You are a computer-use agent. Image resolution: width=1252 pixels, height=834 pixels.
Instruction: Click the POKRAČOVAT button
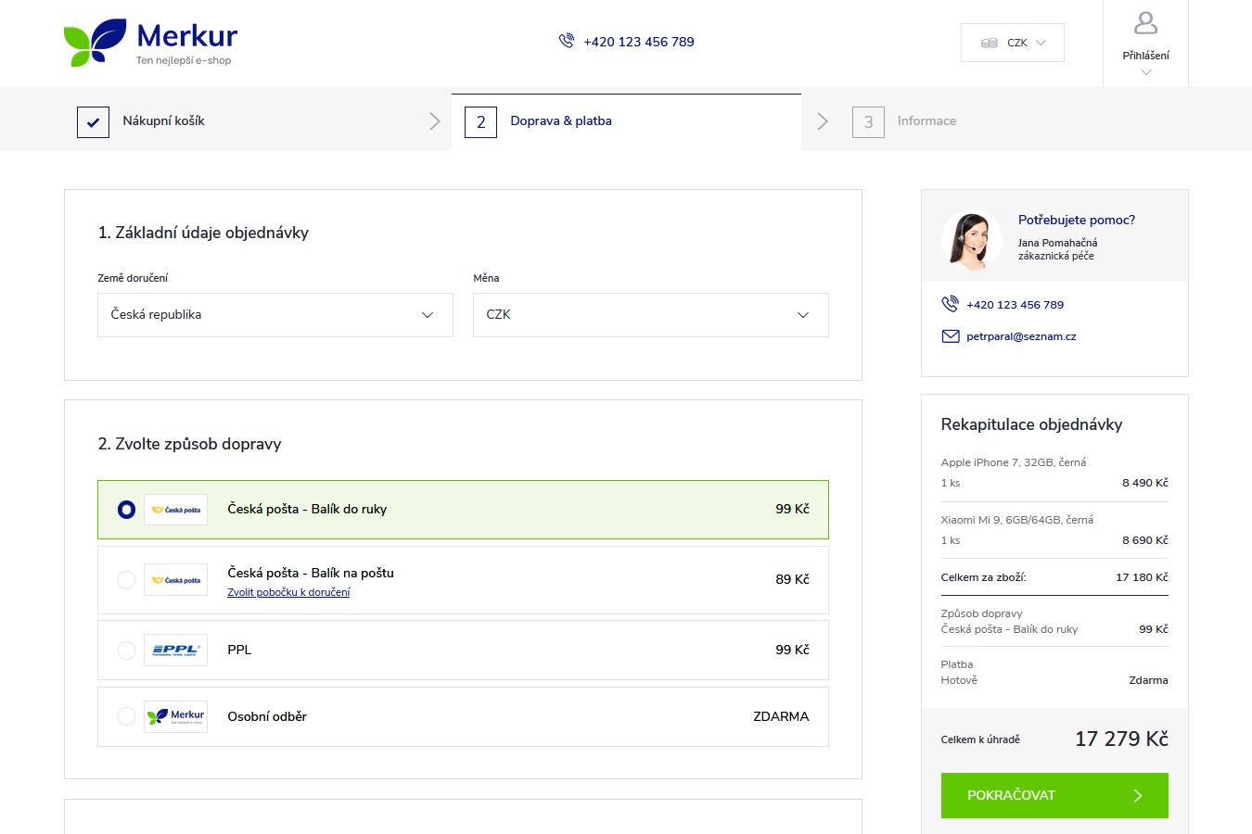coord(1054,795)
